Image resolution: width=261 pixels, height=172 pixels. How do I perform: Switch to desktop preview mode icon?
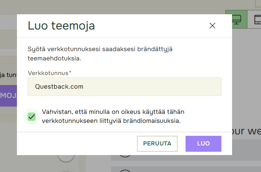pos(236,19)
